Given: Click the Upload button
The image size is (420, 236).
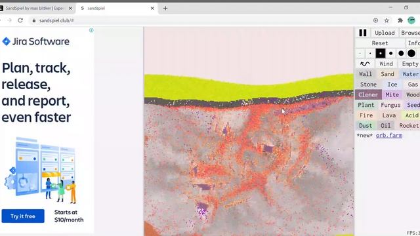Looking at the screenshot, I should (x=385, y=33).
